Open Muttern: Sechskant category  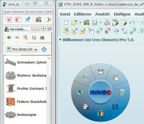pos(25,75)
